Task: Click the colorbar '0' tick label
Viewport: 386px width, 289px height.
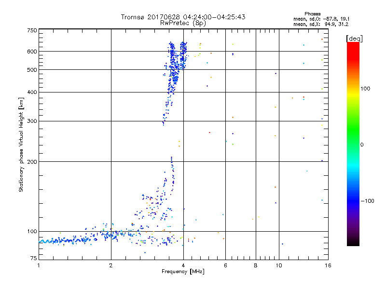Action: point(362,145)
